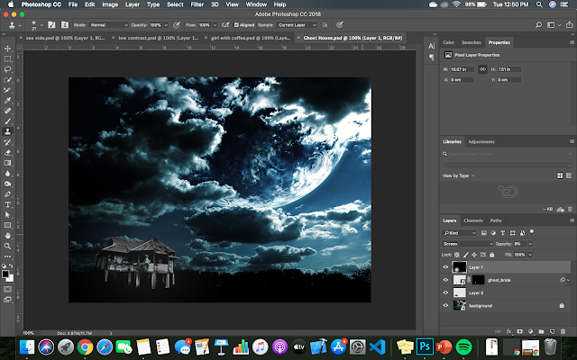
Task: Select the Move tool
Action: coord(7,49)
